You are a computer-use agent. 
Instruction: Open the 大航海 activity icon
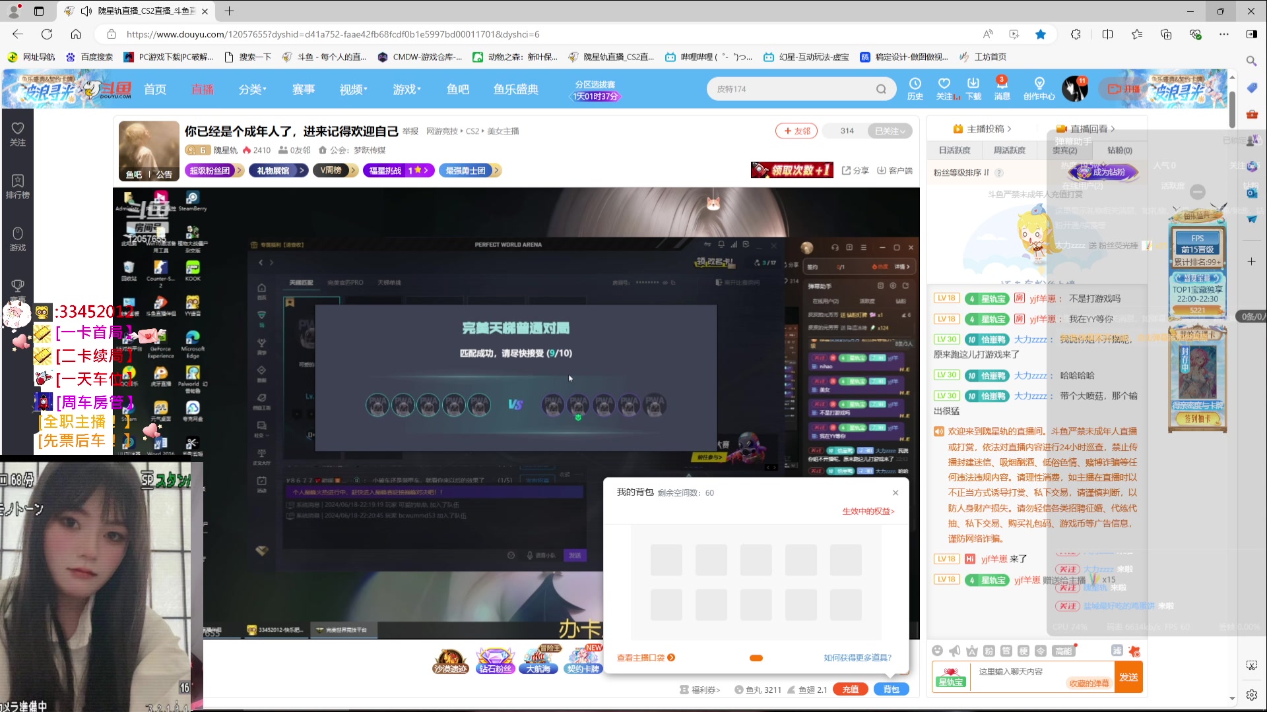click(x=538, y=660)
